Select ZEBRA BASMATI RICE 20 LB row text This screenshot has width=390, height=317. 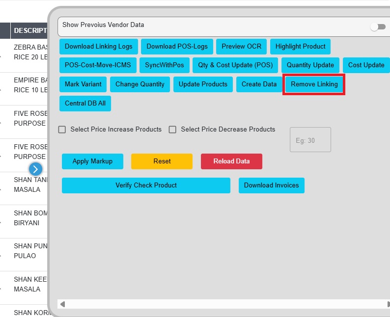[30, 52]
